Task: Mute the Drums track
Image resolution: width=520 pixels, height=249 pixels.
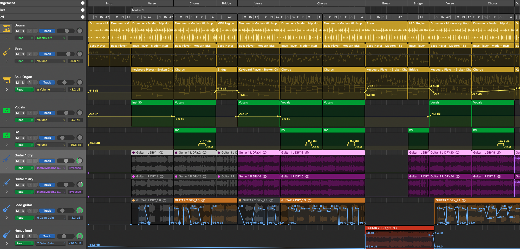Action: 17,31
